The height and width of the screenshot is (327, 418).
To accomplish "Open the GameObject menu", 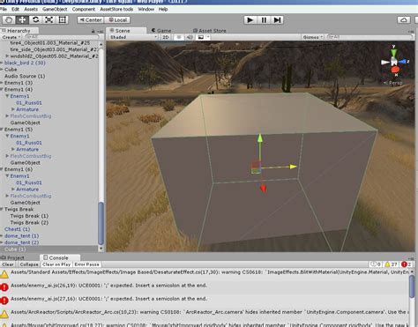I will (x=55, y=9).
